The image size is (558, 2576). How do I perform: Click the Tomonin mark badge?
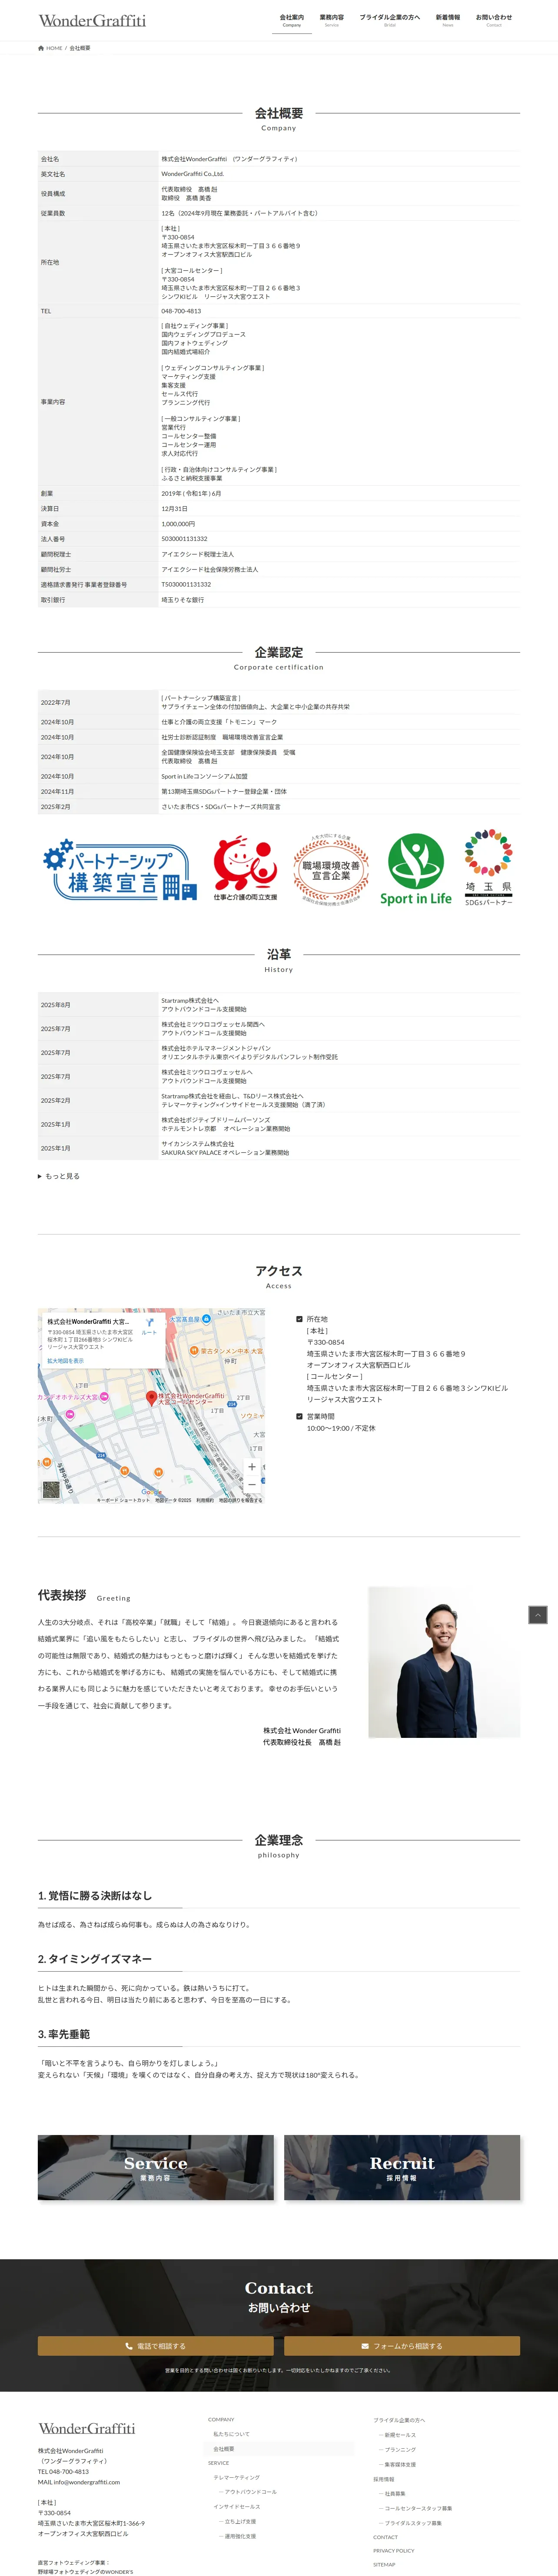pyautogui.click(x=245, y=869)
